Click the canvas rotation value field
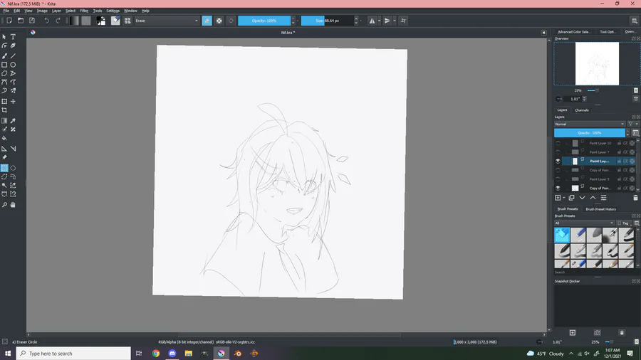Viewport: 641px width, 360px height. pyautogui.click(x=575, y=99)
